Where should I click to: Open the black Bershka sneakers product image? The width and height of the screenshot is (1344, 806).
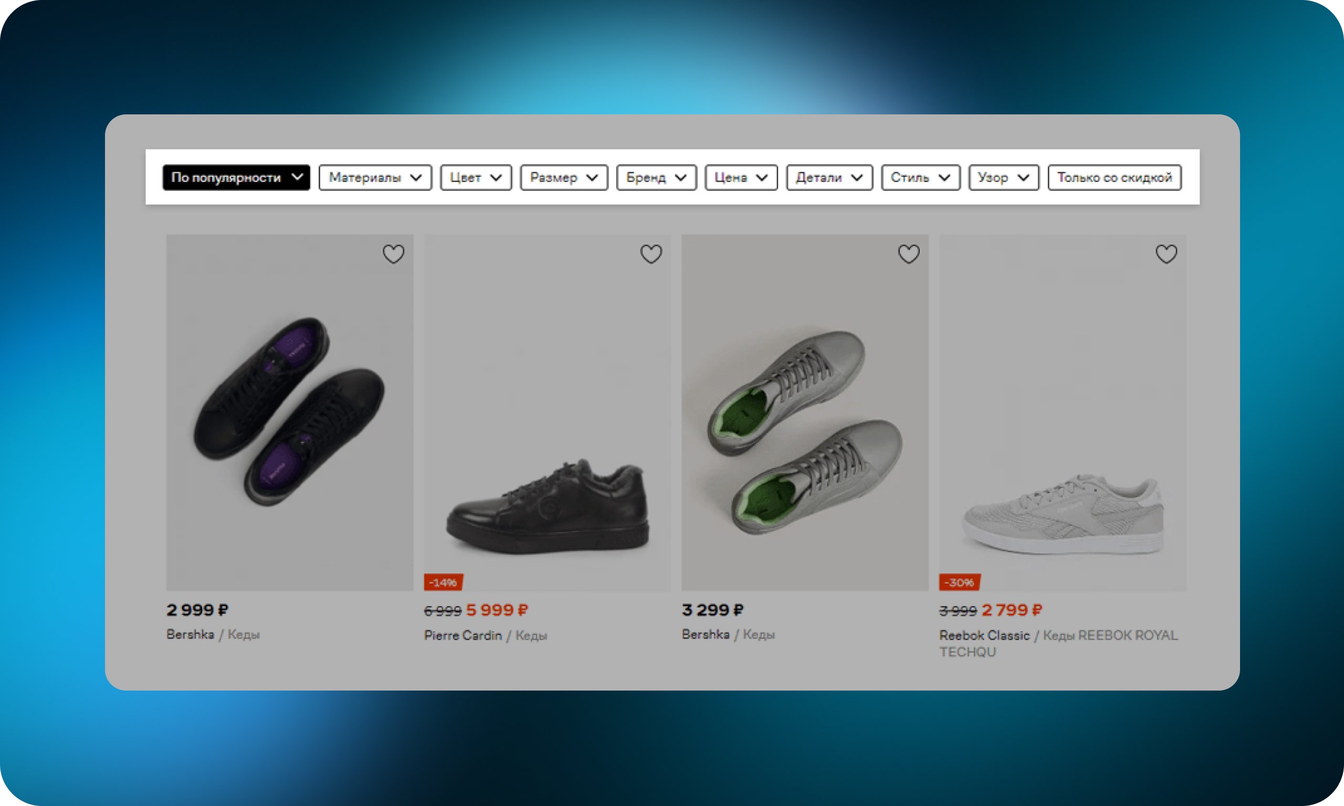point(290,413)
